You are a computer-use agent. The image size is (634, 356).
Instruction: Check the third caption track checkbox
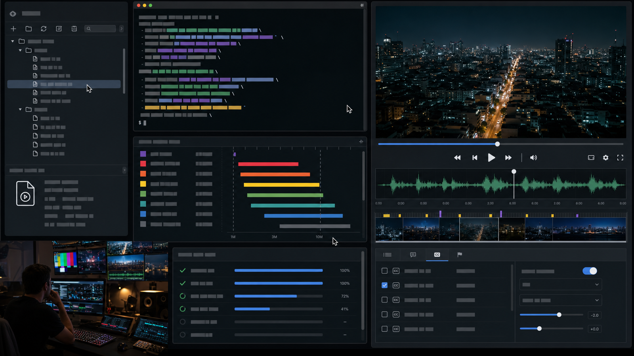384,300
